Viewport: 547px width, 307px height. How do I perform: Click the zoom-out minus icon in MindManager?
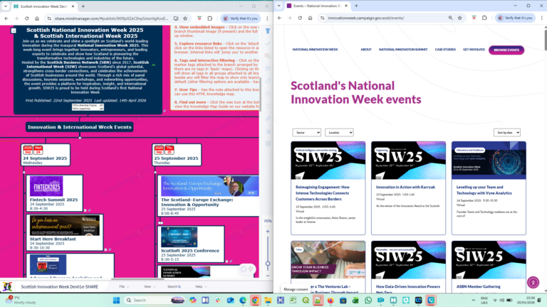coord(268,276)
